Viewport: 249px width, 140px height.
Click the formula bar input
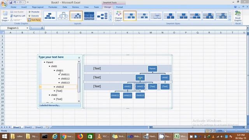pos(145,28)
